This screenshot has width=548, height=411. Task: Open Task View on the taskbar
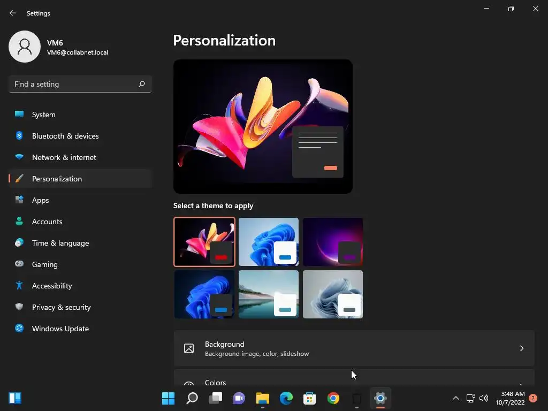216,398
